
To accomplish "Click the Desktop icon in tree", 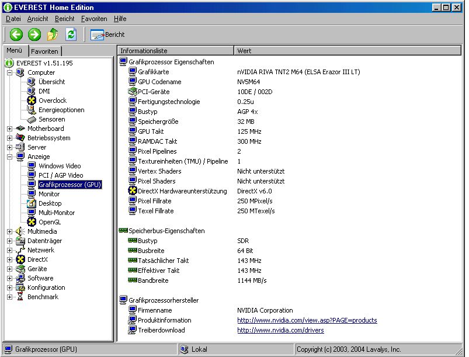I will (x=32, y=203).
